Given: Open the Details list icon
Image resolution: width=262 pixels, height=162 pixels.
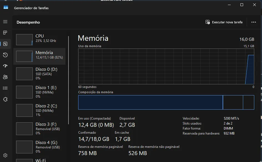Looking at the screenshot, I should click(x=5, y=88).
